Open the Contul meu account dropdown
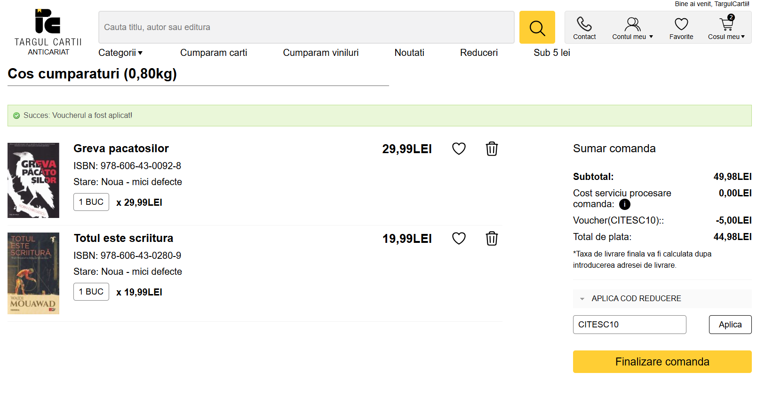Screen dimensions: 757x396 tap(632, 28)
